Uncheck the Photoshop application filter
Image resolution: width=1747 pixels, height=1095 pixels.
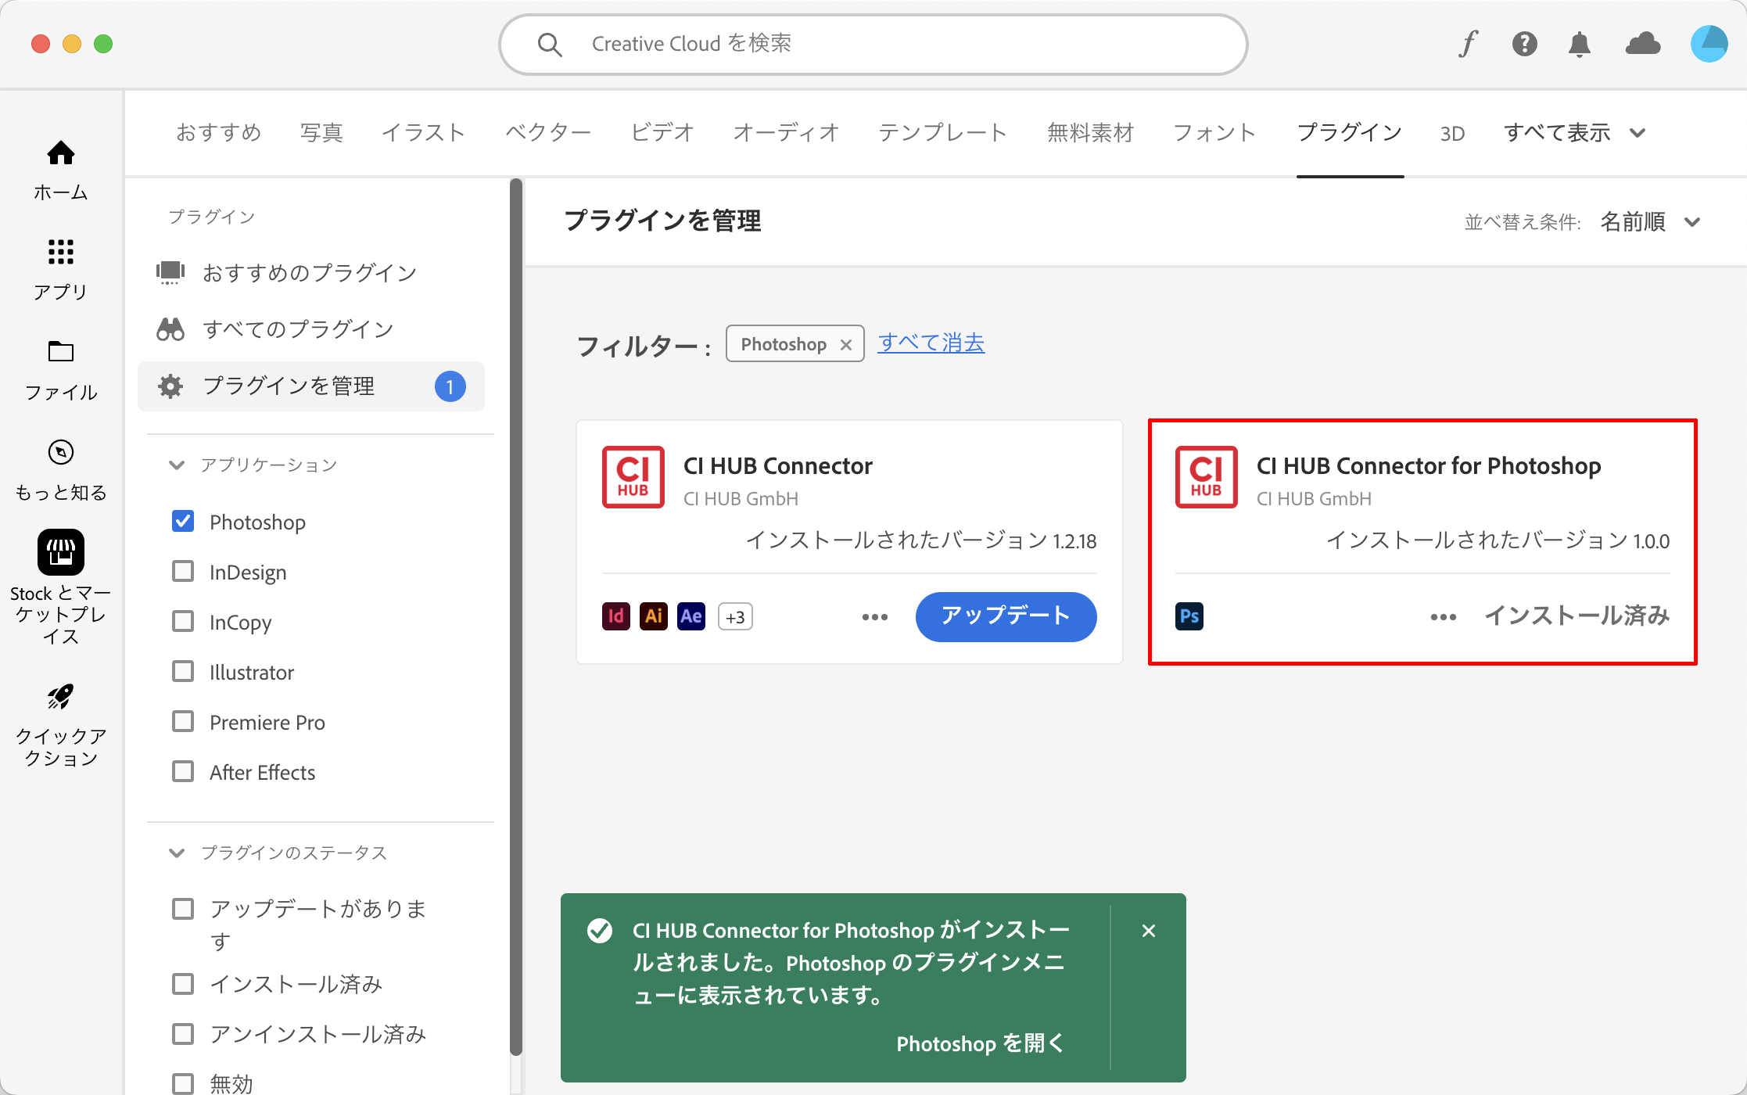183,521
